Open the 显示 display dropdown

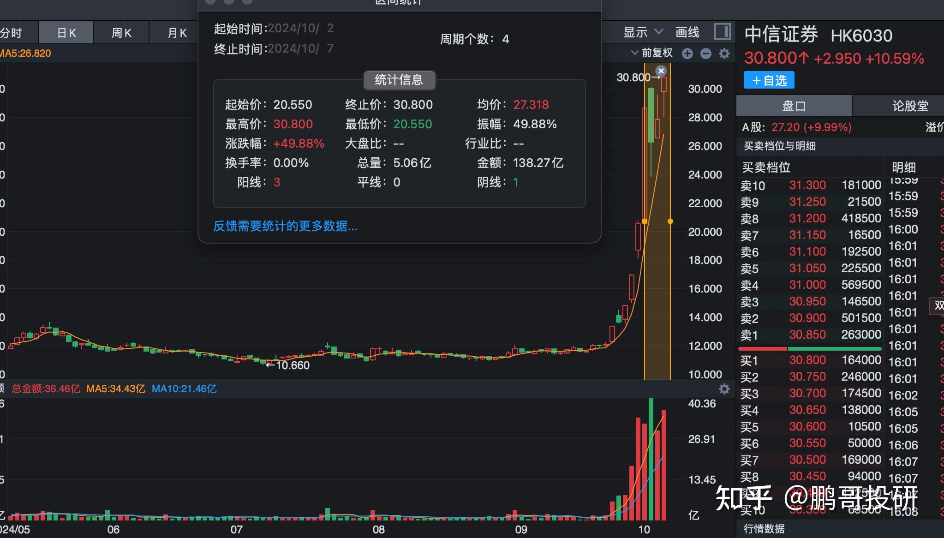click(643, 32)
